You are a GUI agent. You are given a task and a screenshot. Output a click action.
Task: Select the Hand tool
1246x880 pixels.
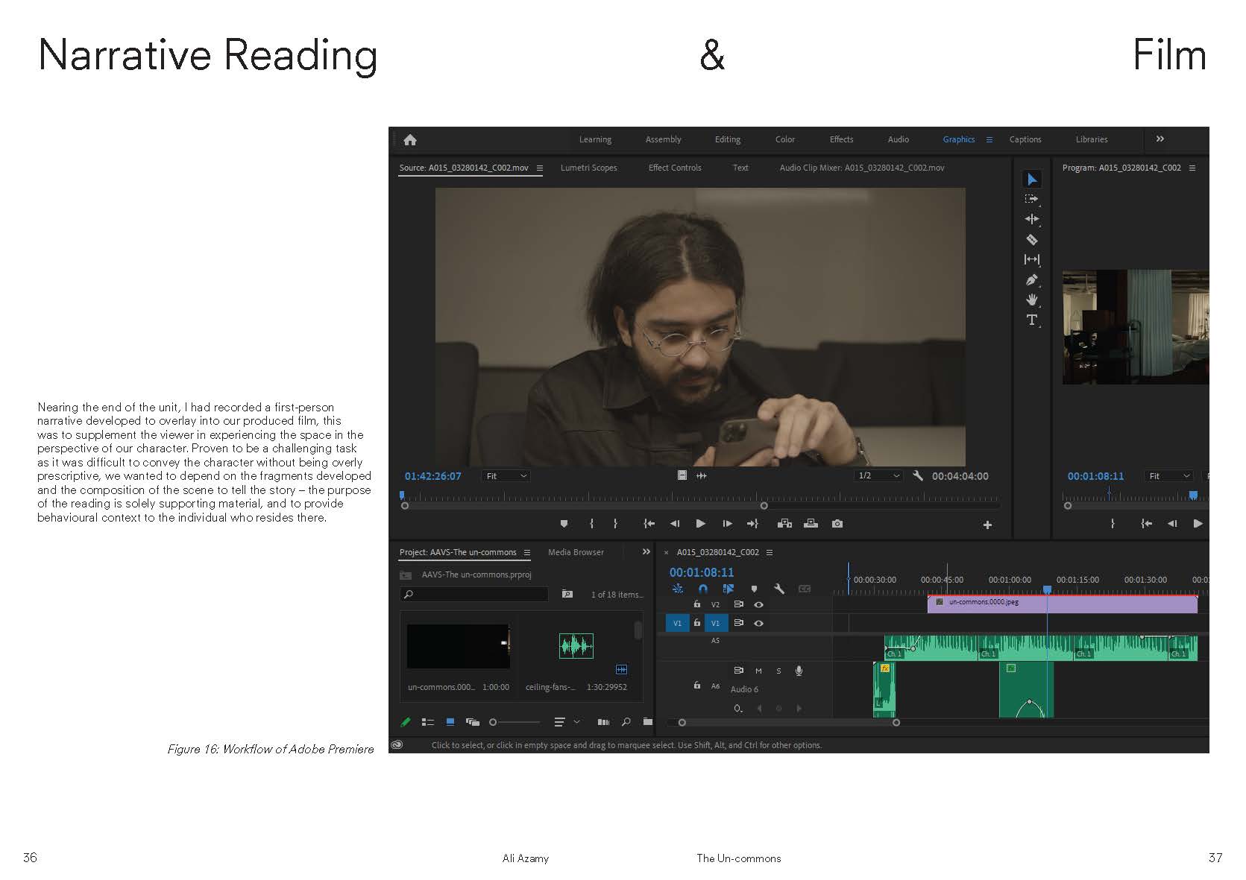click(x=1031, y=300)
